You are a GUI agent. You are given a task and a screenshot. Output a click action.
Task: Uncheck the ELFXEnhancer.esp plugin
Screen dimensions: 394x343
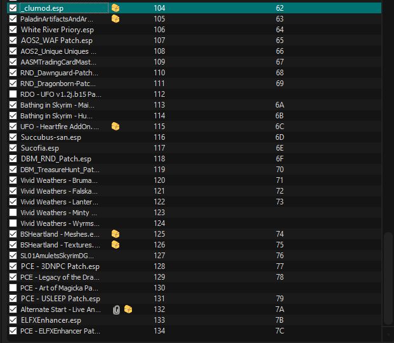[13, 320]
